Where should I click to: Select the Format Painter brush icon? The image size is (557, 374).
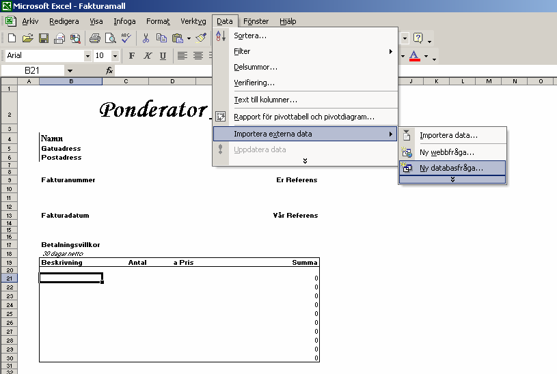click(x=201, y=38)
